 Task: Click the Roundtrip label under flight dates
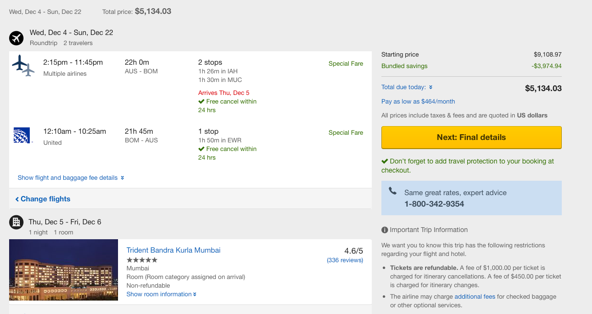[x=44, y=43]
